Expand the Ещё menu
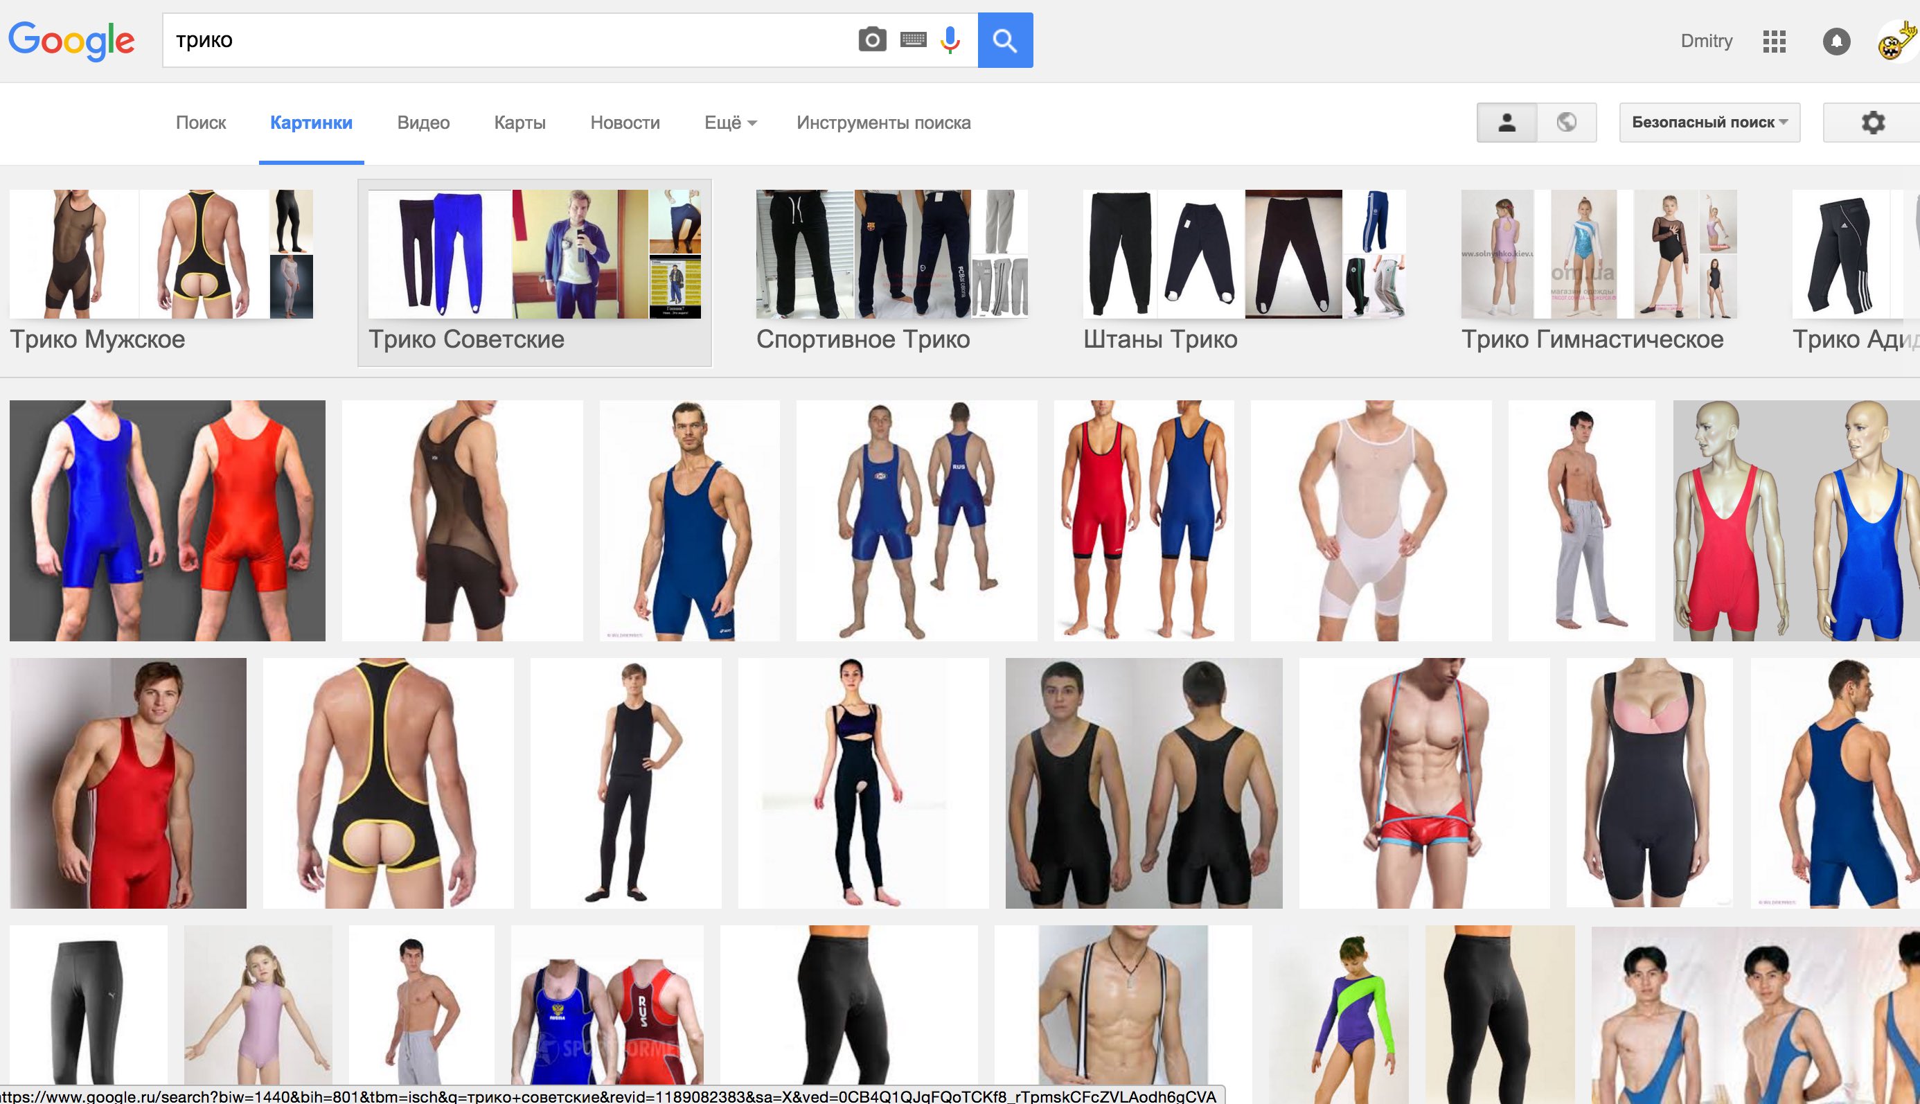The image size is (1920, 1104). (x=729, y=123)
